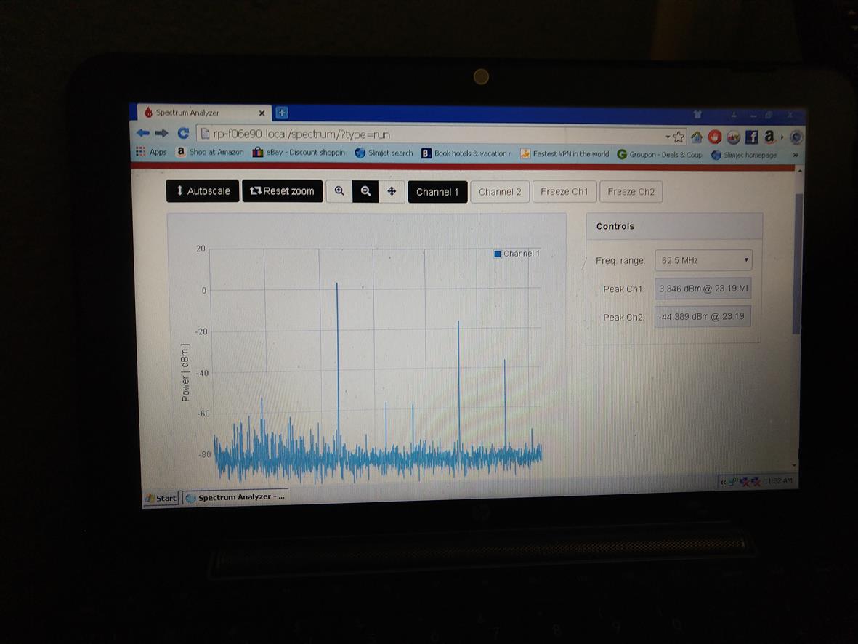Open Apps bookmarks shortcut
Image resolution: width=858 pixels, height=644 pixels.
pos(152,152)
